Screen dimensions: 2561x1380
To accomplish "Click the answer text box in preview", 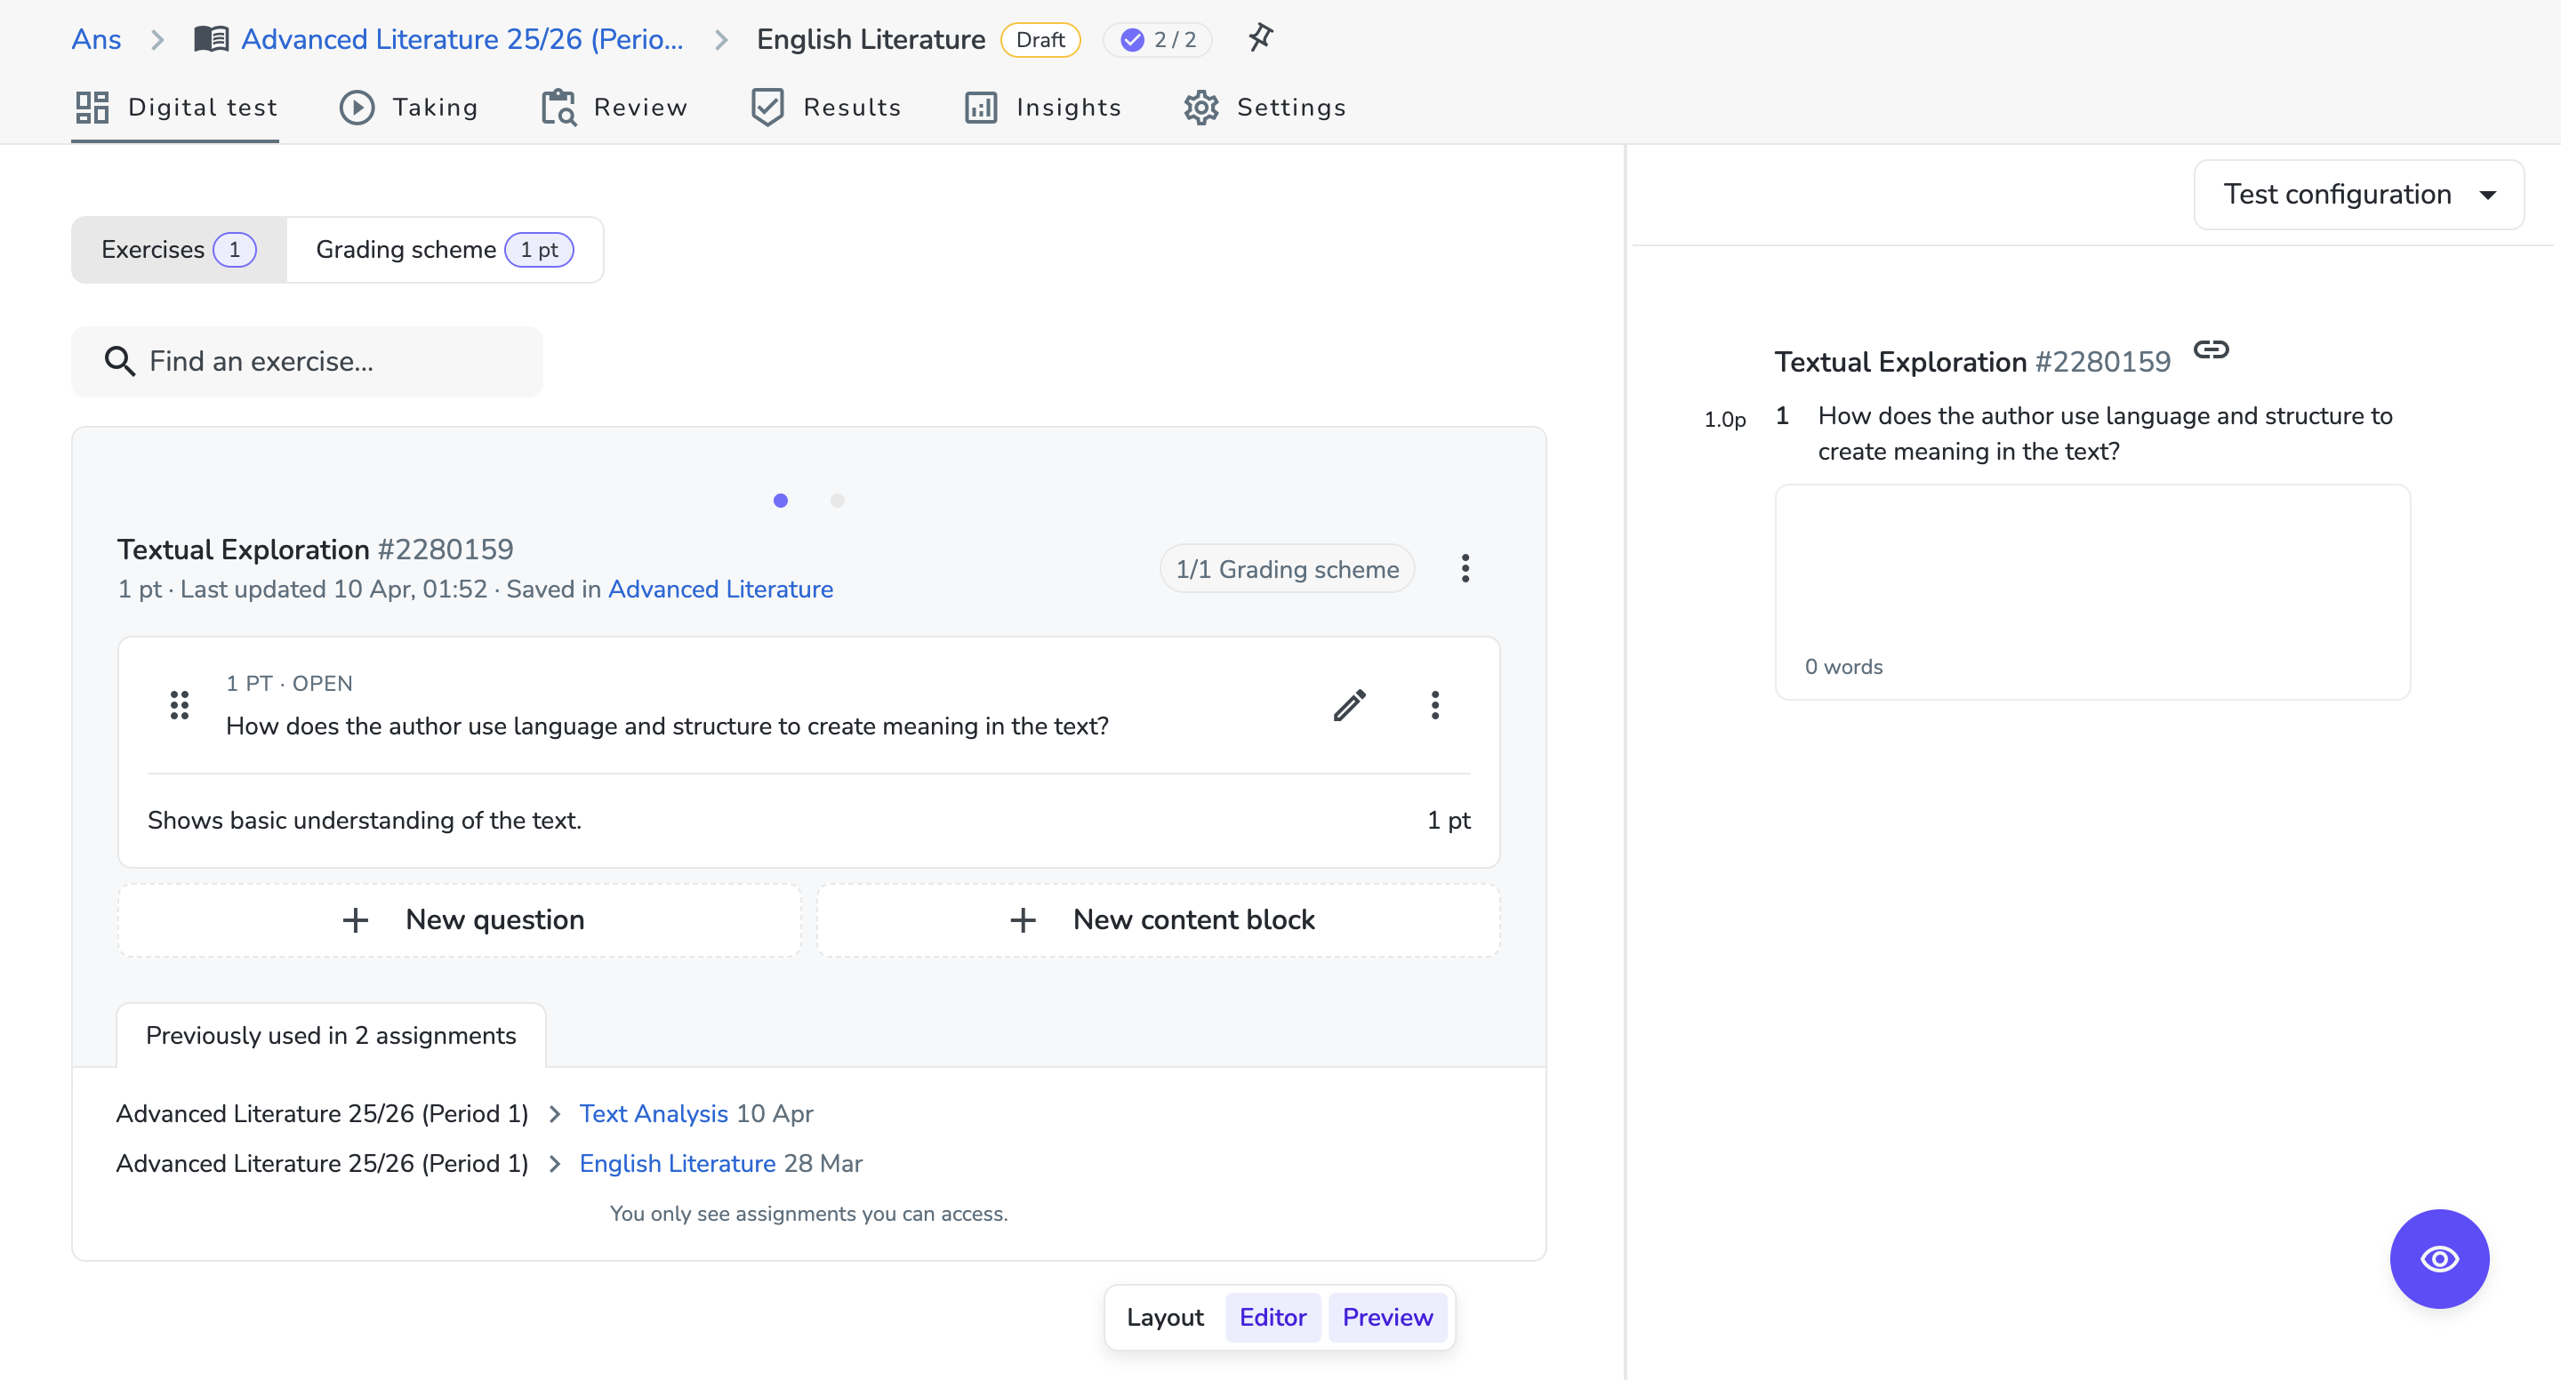I will (2091, 592).
